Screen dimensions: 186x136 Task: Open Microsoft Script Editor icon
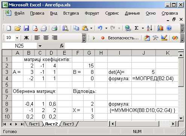175,38
